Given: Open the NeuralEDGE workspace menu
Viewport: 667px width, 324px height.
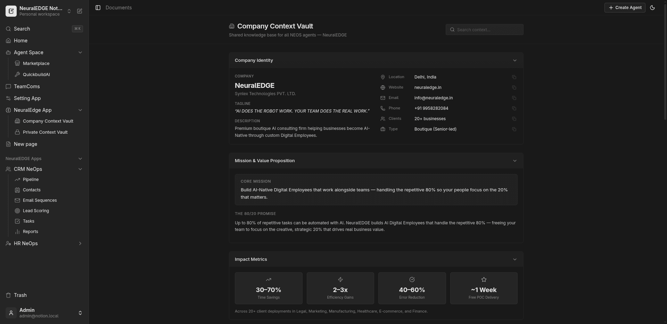Looking at the screenshot, I should (x=69, y=11).
